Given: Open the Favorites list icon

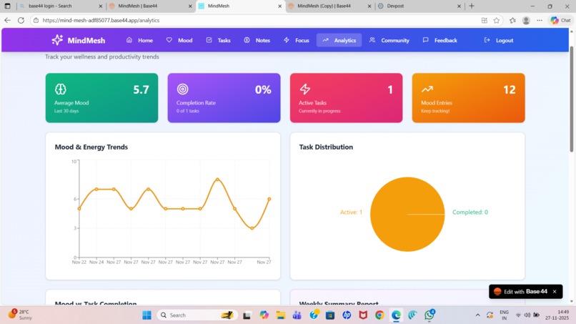Looking at the screenshot, I should (x=512, y=20).
